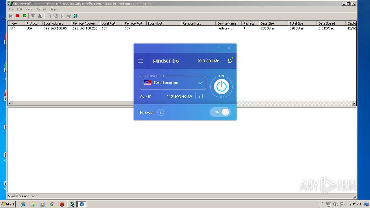Click Action Center flag in tray
This screenshot has height=208, width=370.
[x=343, y=204]
